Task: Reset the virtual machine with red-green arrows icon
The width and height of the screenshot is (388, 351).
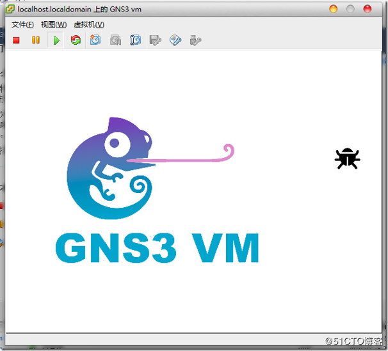Action: 76,40
